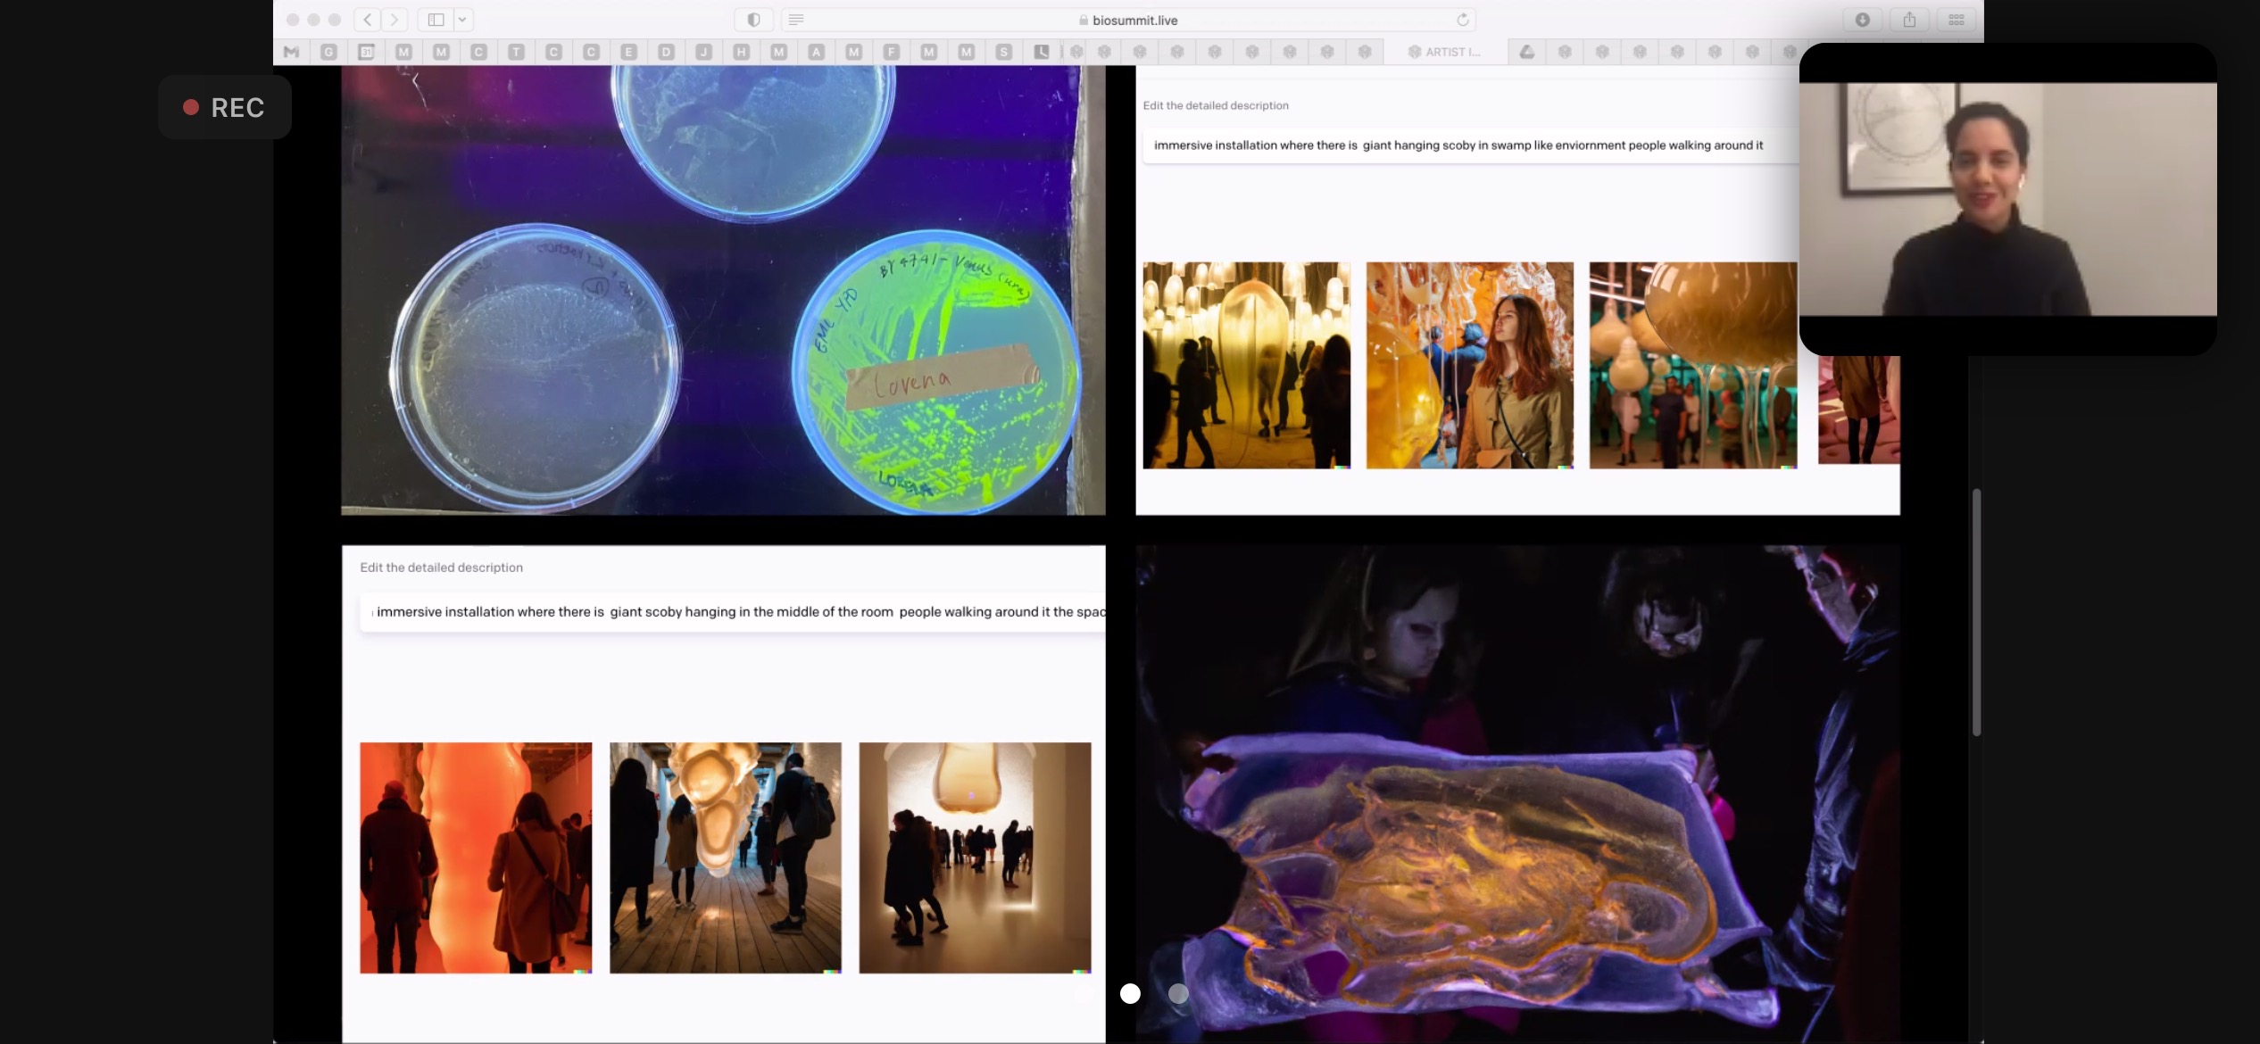Toggle the Safari sidebar

tap(436, 20)
